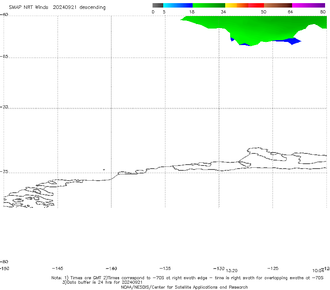Click the color bar label '34'

coord(223,12)
